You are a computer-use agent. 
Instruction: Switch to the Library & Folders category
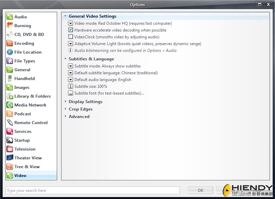tap(29, 96)
